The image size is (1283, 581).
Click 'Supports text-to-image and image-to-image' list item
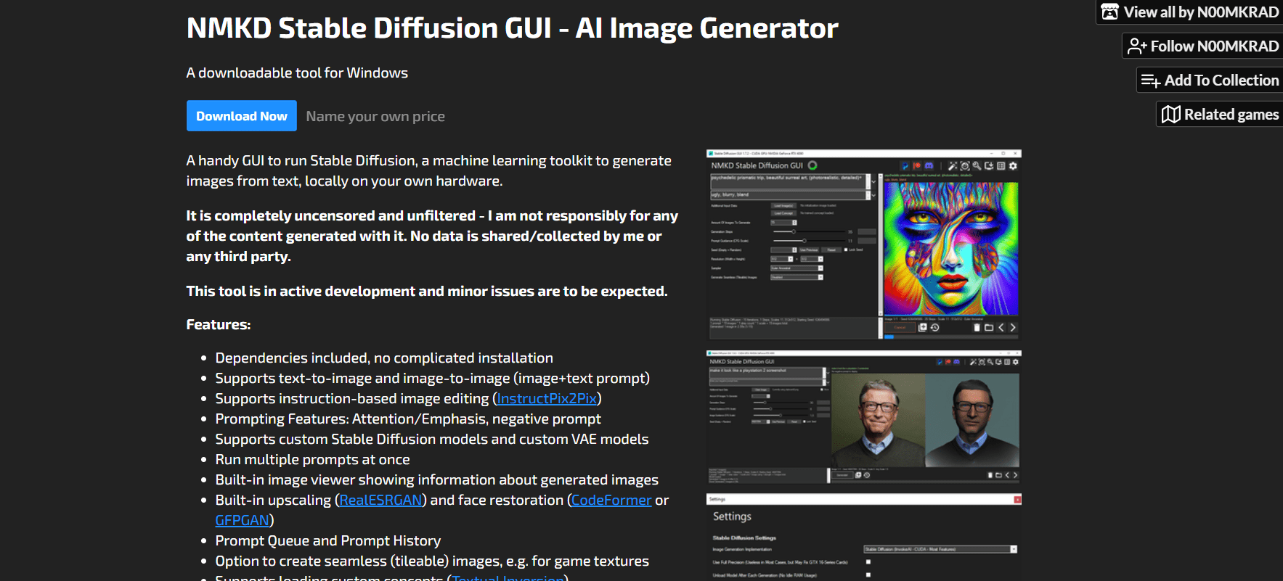tap(433, 378)
